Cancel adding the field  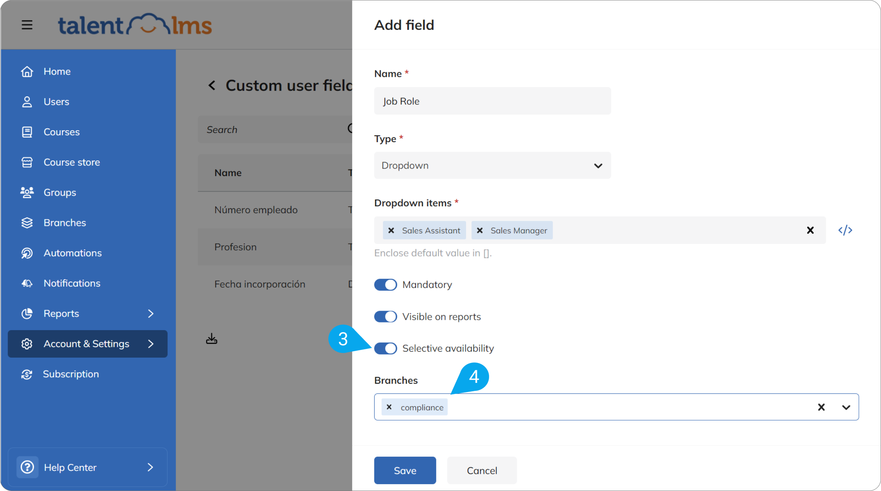[482, 470]
